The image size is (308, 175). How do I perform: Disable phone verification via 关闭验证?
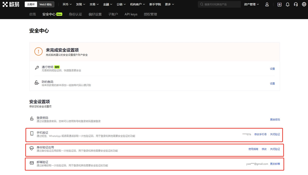275,134
